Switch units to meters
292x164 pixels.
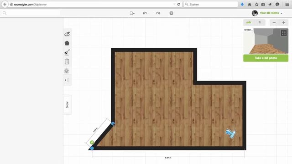(x=249, y=22)
